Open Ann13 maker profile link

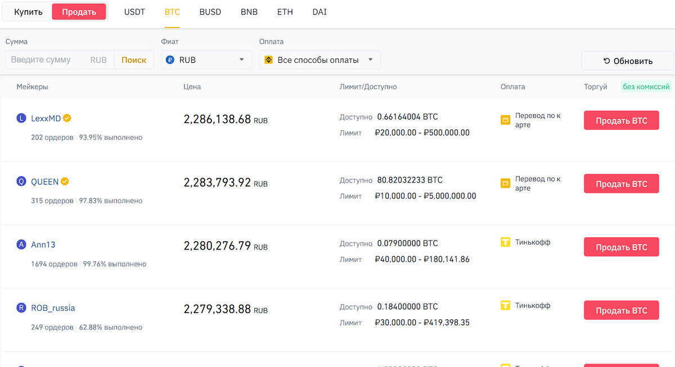[43, 244]
